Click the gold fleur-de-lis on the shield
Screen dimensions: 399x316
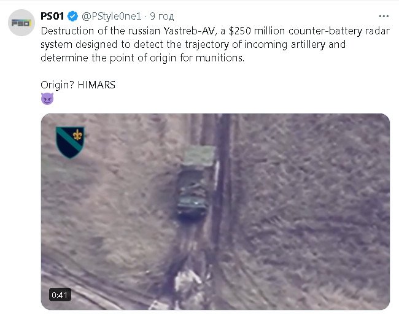pos(77,135)
